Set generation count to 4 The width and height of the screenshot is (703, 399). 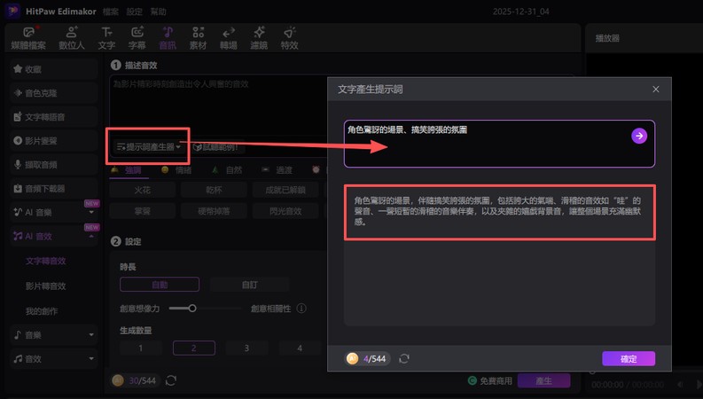pos(300,348)
